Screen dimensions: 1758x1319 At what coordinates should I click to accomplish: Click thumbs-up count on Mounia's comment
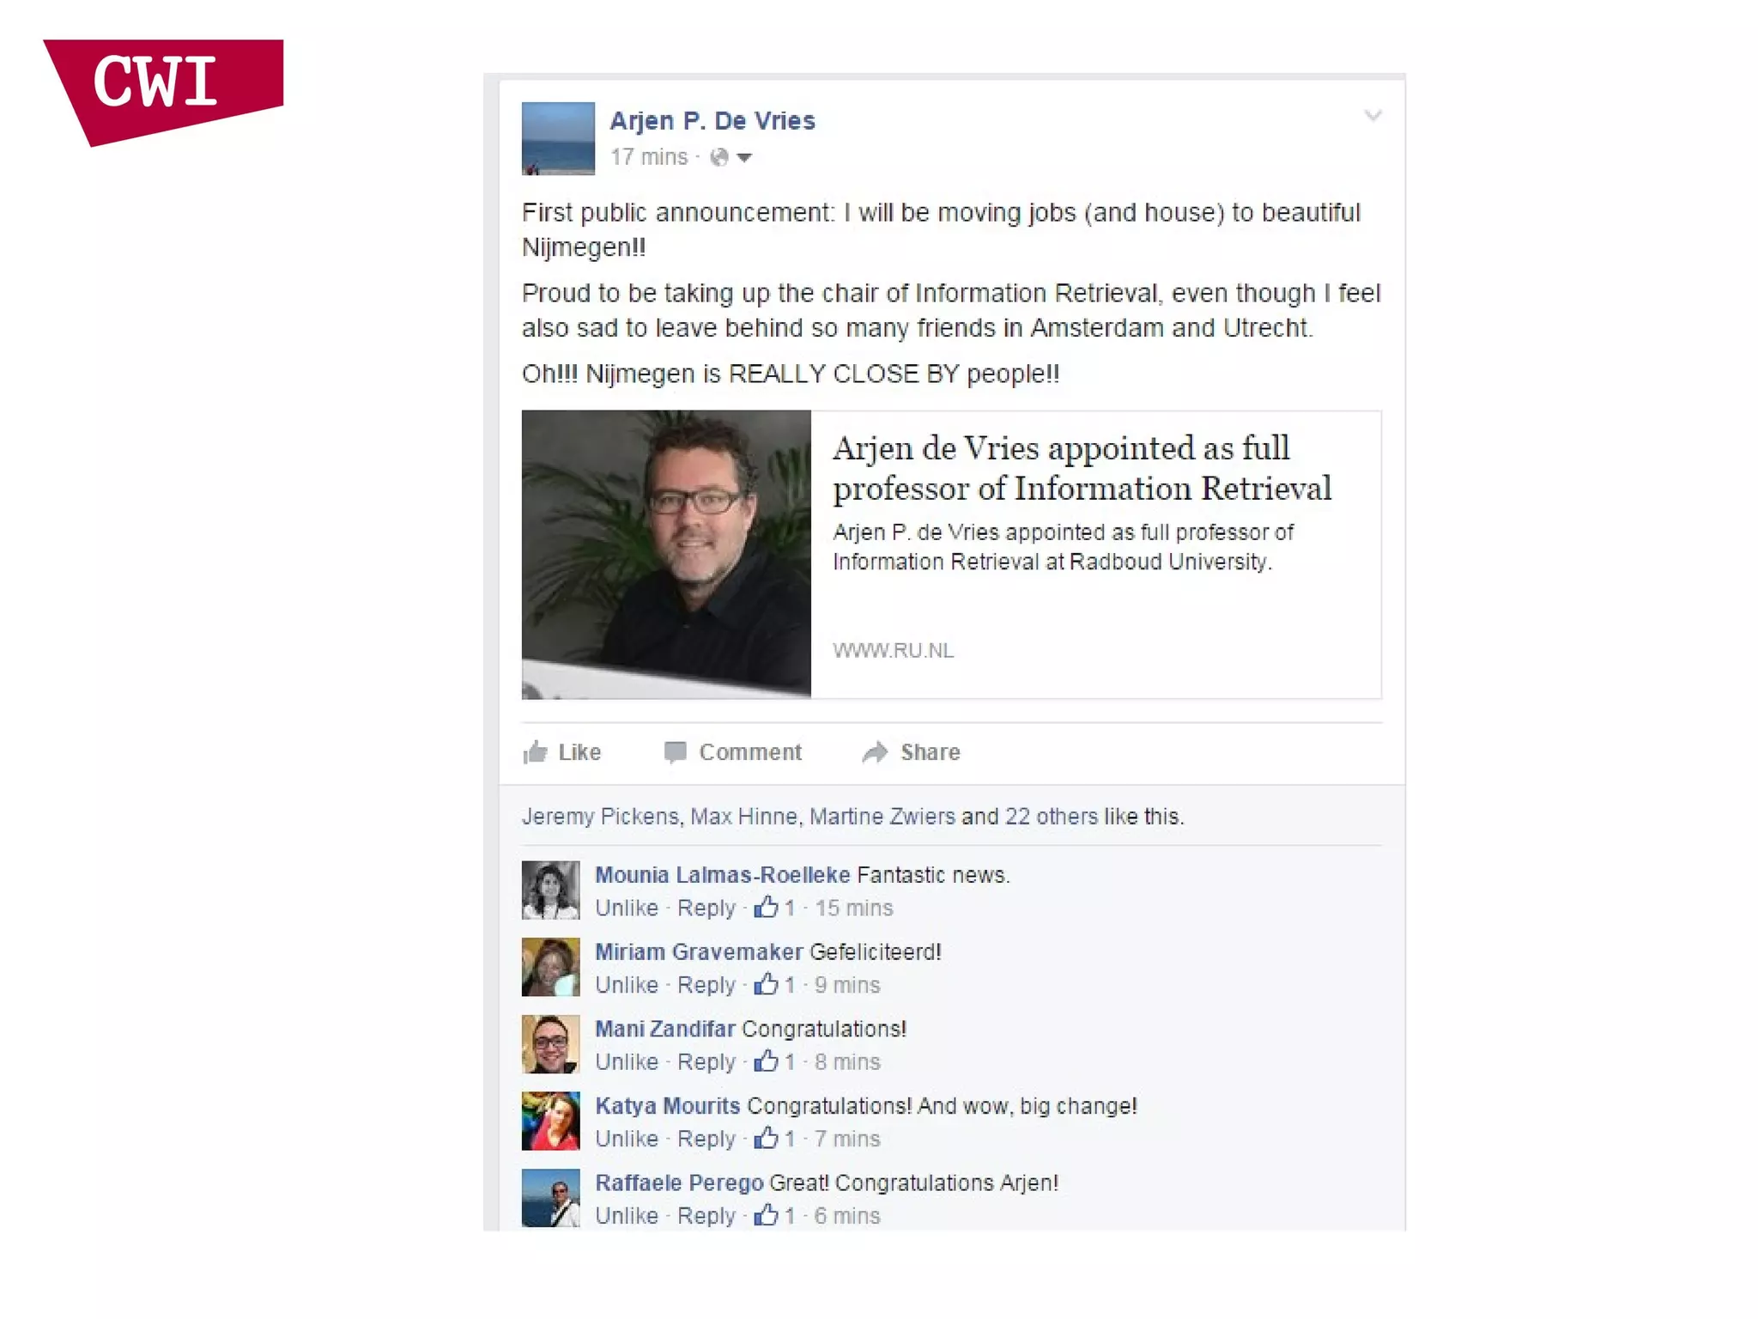pyautogui.click(x=774, y=908)
